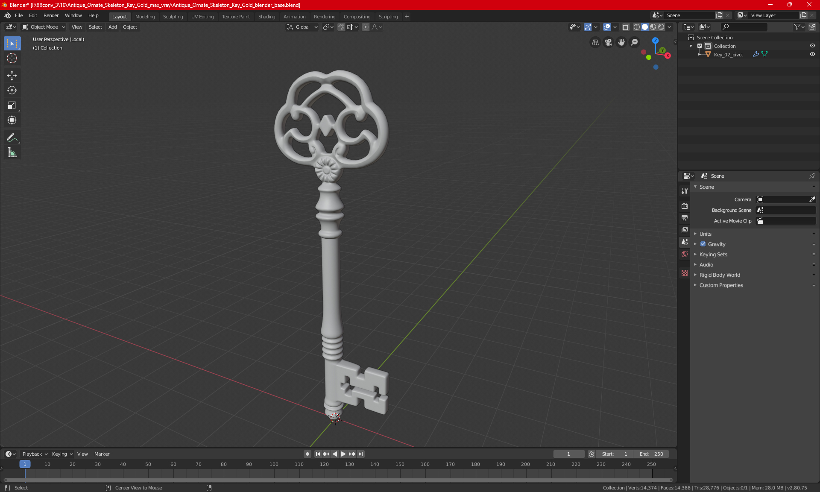Expand the Units panel
This screenshot has height=492, width=820.
point(705,234)
